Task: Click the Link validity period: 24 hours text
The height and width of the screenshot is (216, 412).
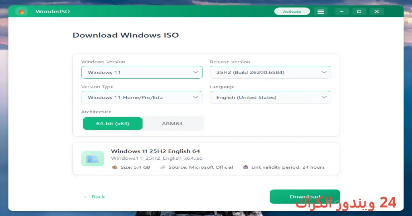Action: click(288, 167)
